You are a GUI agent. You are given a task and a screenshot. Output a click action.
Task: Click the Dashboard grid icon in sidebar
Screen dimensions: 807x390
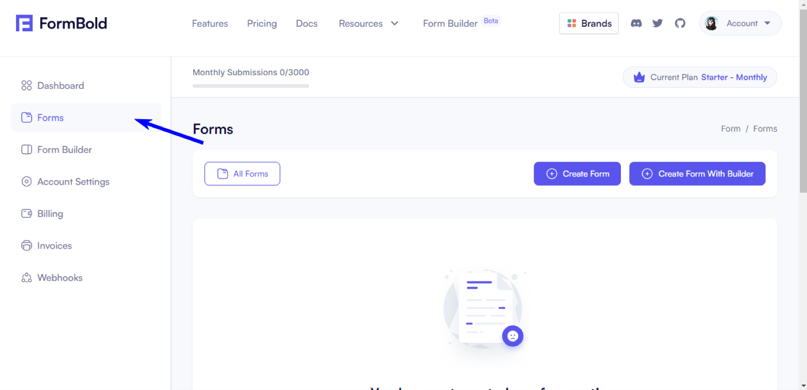(x=27, y=86)
